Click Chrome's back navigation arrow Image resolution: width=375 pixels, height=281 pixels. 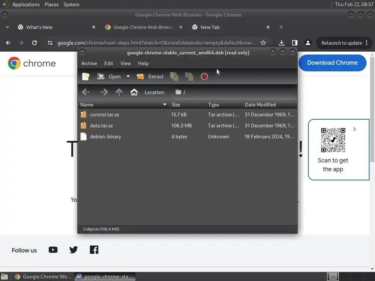(x=8, y=43)
